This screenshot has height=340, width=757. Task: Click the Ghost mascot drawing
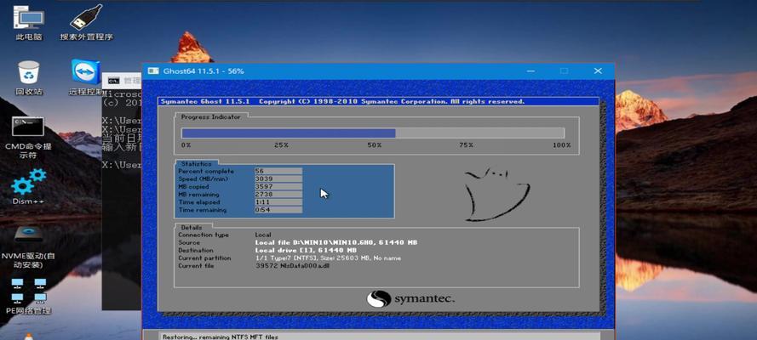(x=496, y=195)
